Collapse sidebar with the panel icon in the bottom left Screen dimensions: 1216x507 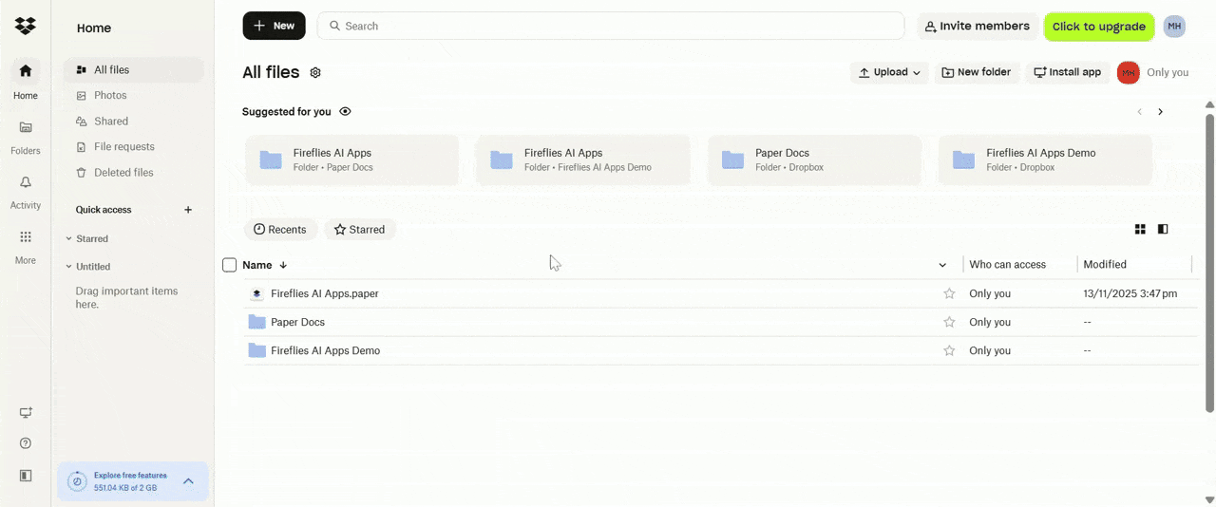tap(26, 476)
